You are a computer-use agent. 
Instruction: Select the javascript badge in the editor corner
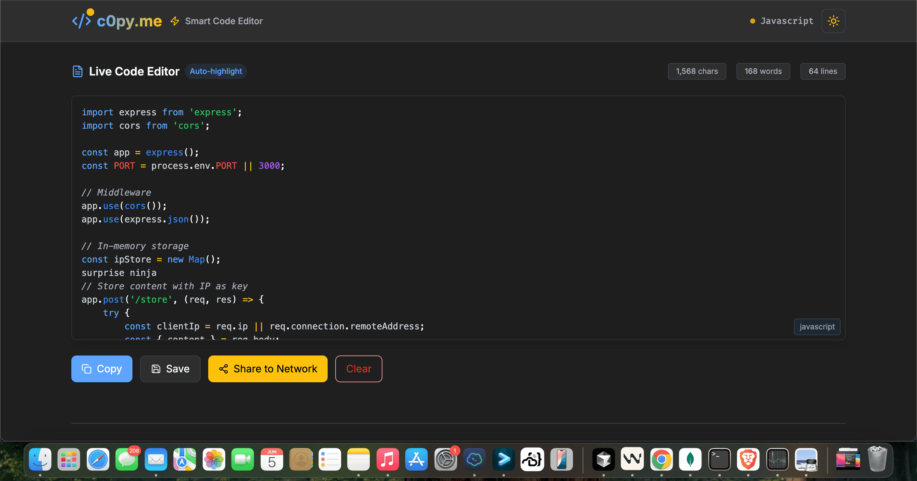coord(817,327)
